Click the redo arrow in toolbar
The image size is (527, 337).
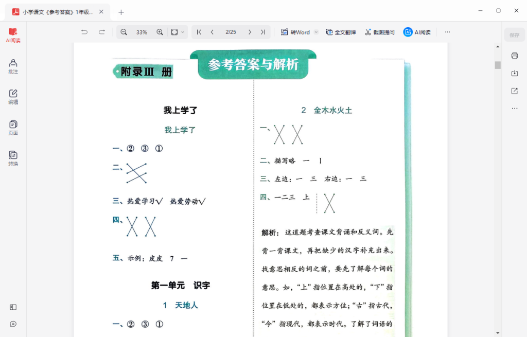pyautogui.click(x=101, y=32)
